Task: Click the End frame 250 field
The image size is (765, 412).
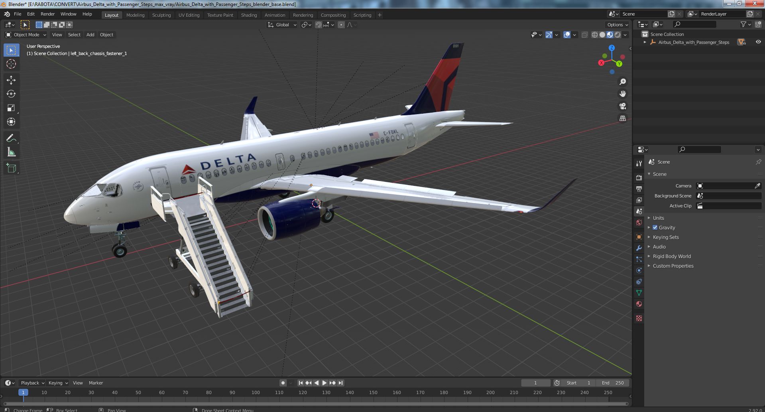Action: point(613,383)
